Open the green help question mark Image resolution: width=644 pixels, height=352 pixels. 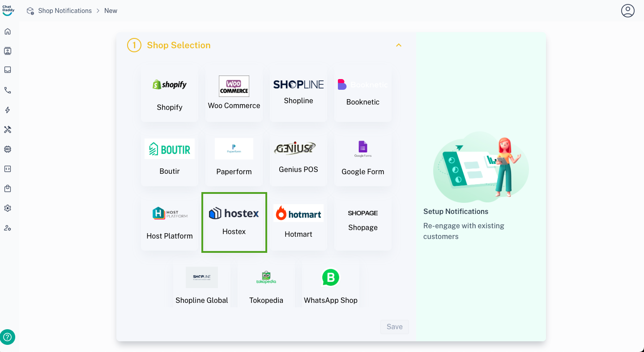coord(8,337)
